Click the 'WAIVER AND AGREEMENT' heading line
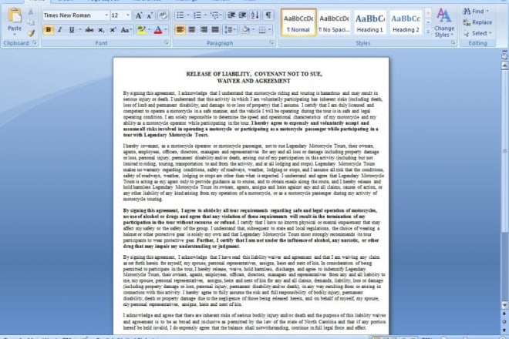The image size is (509, 339). [254, 81]
